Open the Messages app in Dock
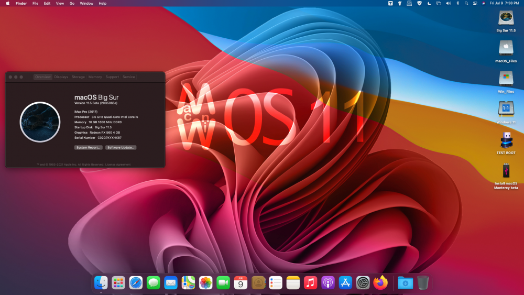The width and height of the screenshot is (524, 295). (x=154, y=283)
